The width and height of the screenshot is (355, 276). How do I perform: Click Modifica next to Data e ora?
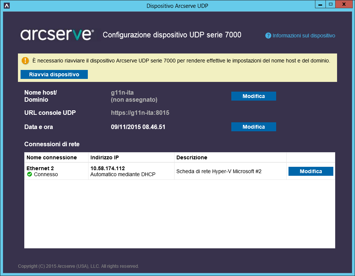254,127
